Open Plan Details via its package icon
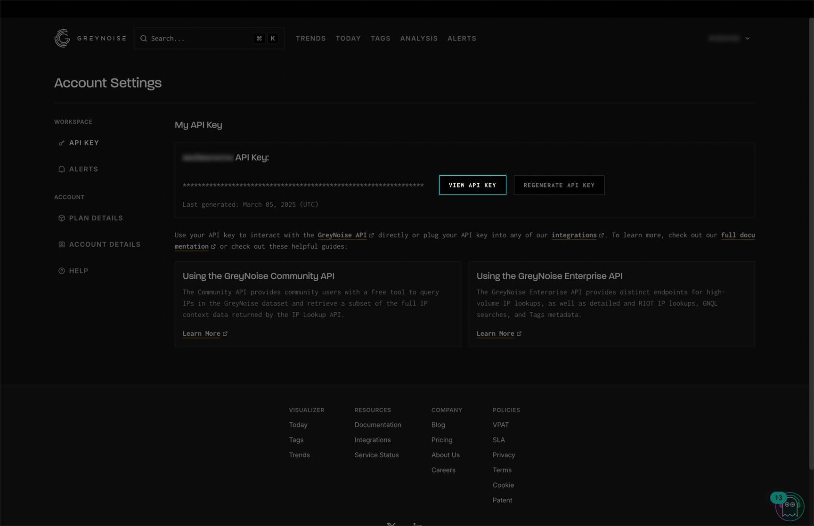 [62, 218]
